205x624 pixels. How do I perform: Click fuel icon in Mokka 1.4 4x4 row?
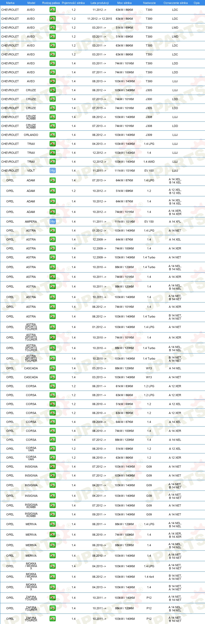[x=52, y=577]
